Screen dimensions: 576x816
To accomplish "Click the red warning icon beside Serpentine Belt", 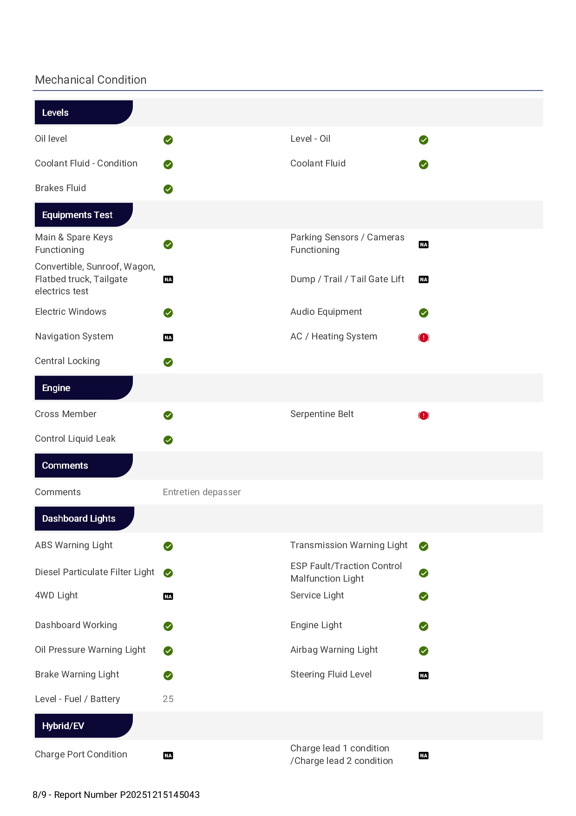I will (423, 415).
